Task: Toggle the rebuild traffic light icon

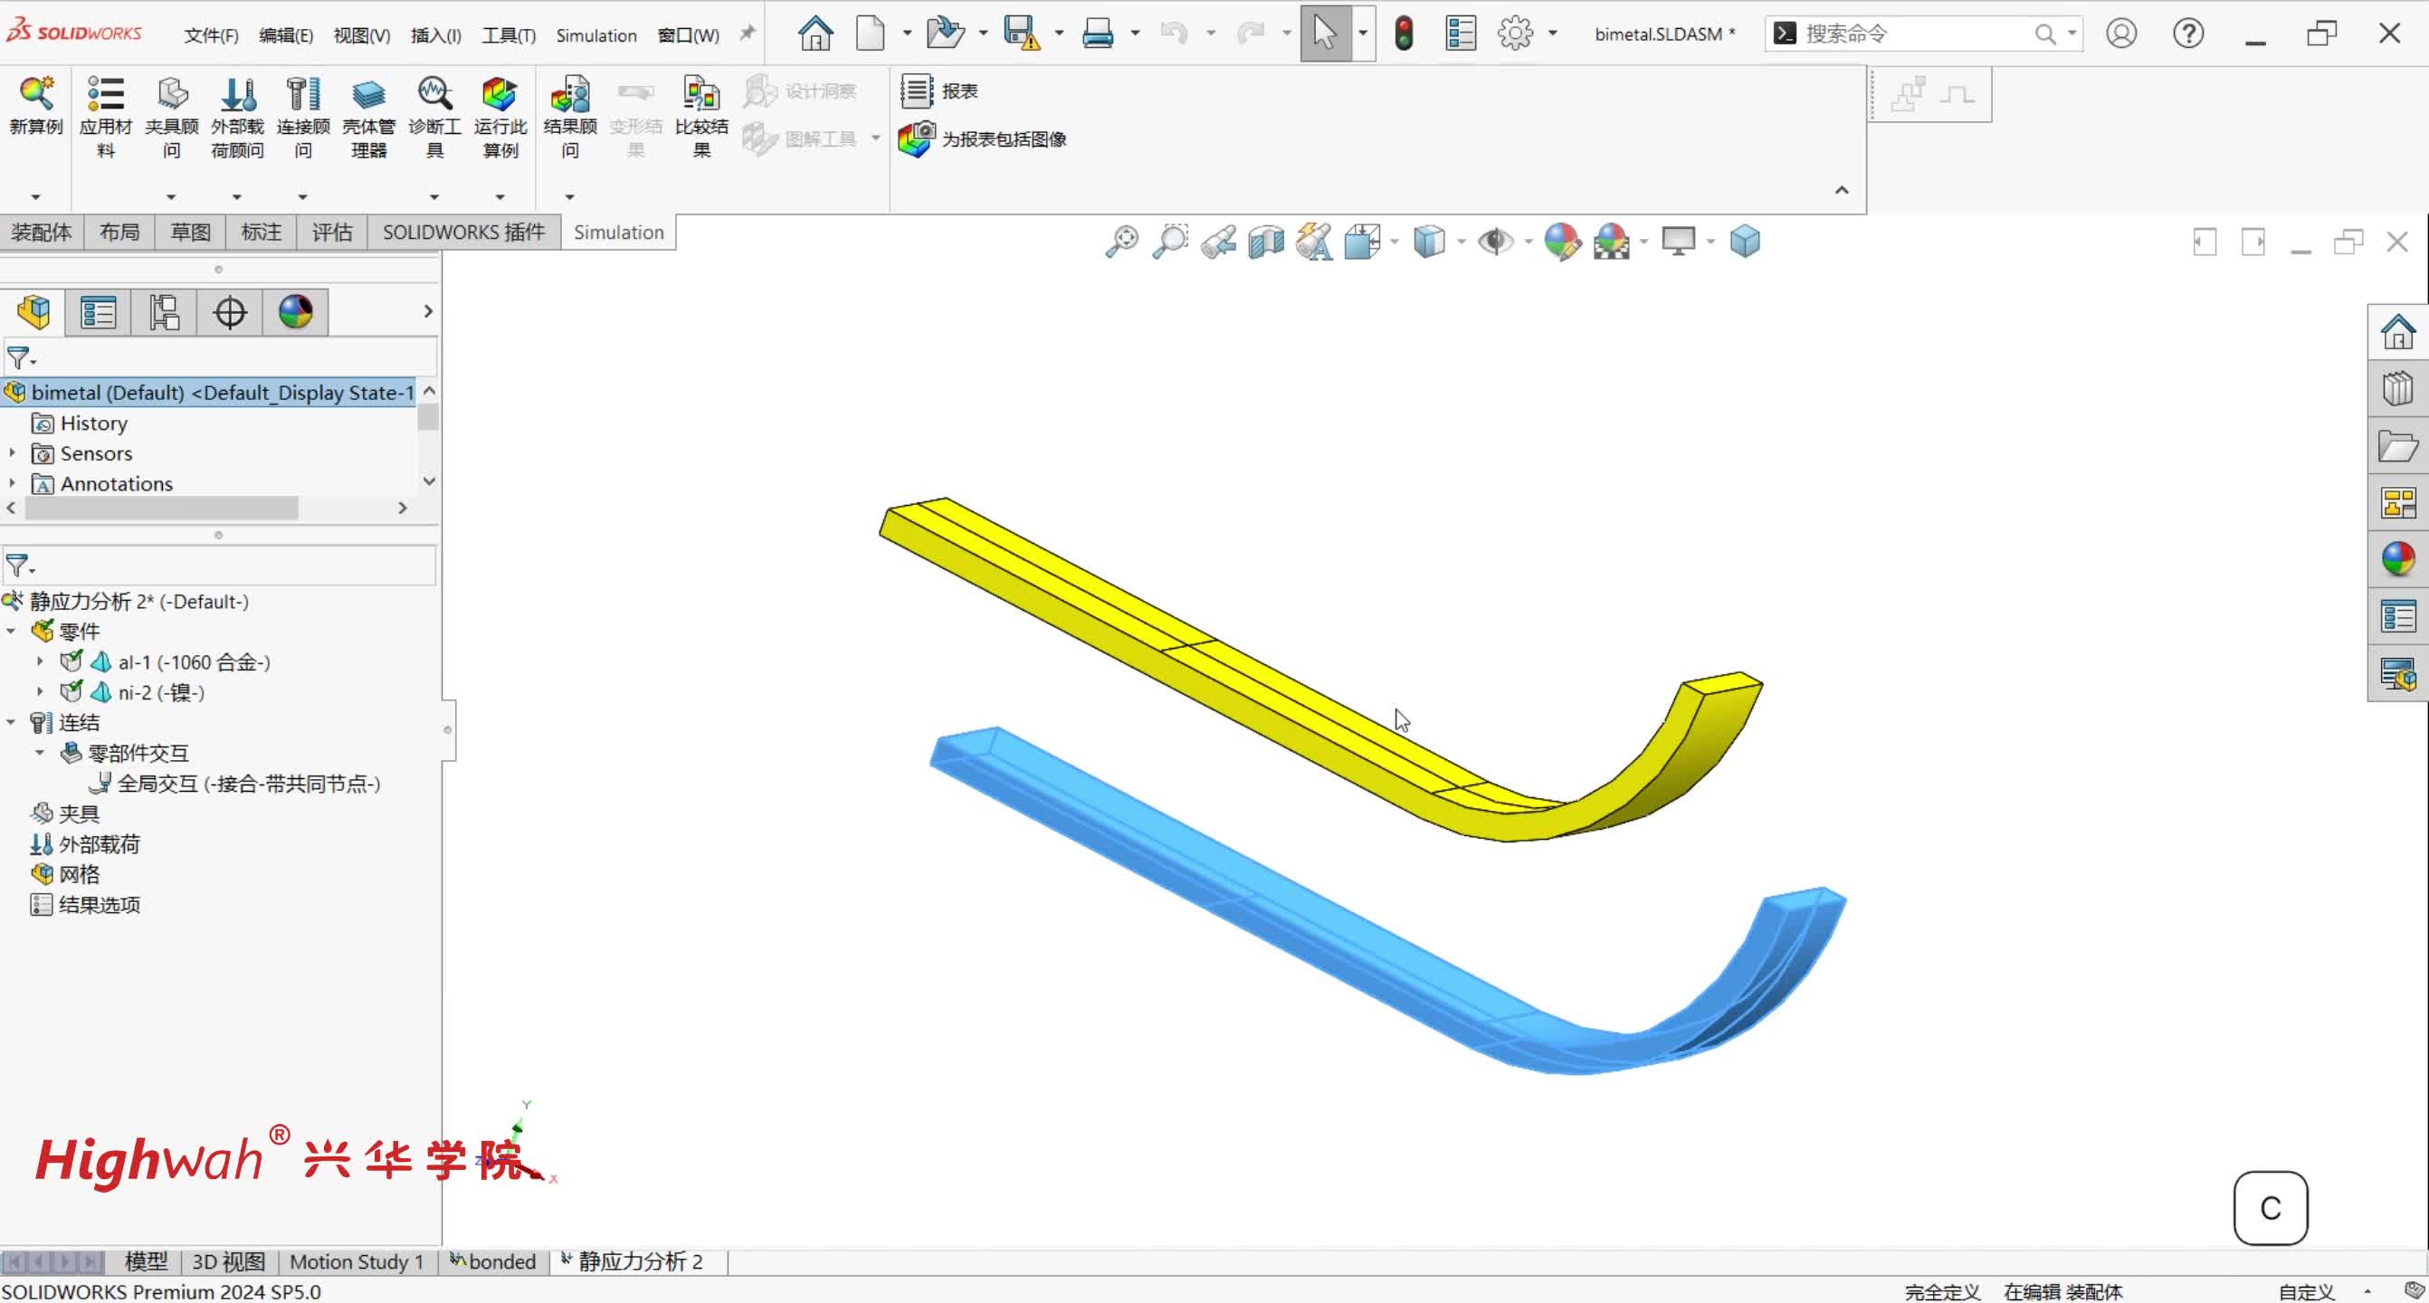Action: (x=1403, y=34)
